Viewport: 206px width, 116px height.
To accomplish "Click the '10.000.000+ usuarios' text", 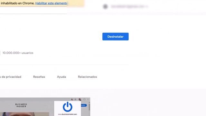I will coord(18,53).
